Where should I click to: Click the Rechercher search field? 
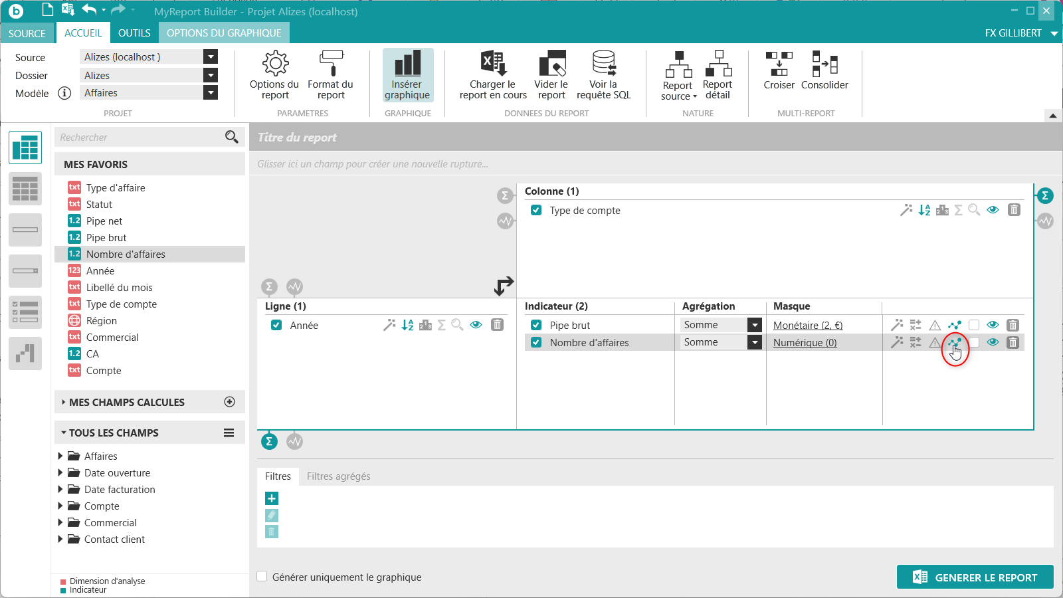(140, 137)
